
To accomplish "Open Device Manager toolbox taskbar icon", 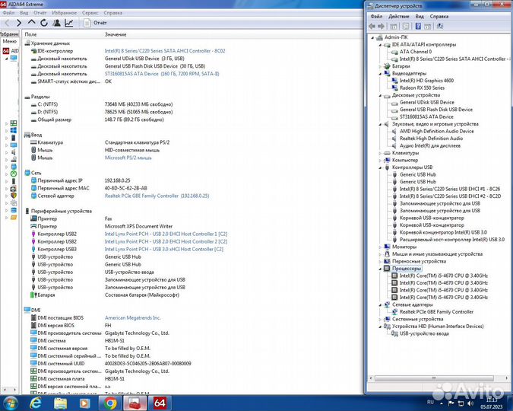I will coord(135,403).
